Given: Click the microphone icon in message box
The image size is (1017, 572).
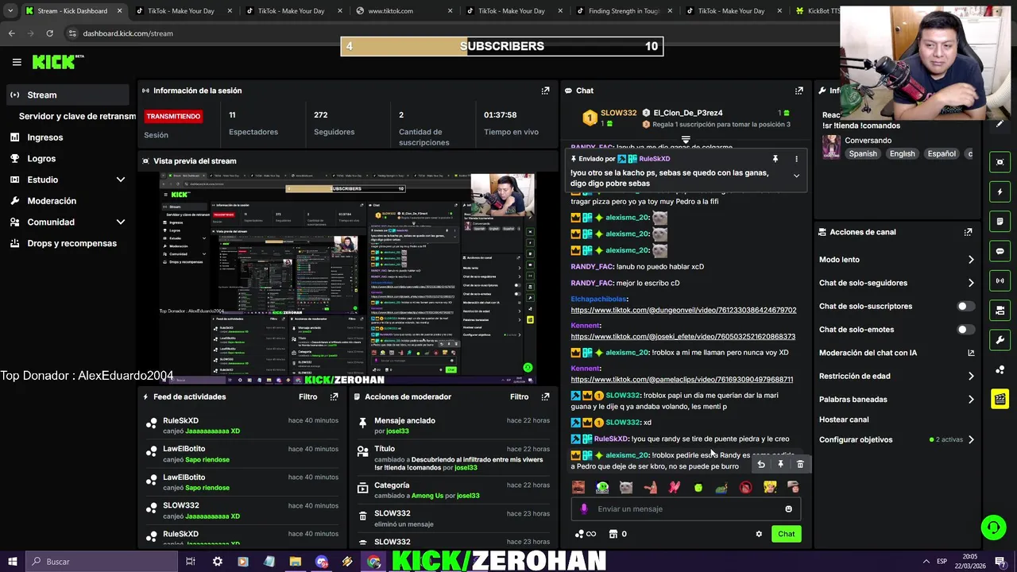Looking at the screenshot, I should click(x=584, y=509).
